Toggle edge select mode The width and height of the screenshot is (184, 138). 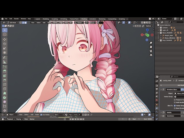23,23
